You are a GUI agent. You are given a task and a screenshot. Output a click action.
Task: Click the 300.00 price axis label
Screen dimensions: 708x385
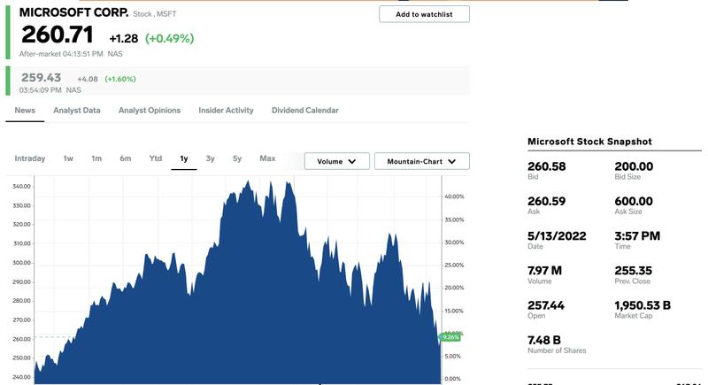(x=21, y=263)
